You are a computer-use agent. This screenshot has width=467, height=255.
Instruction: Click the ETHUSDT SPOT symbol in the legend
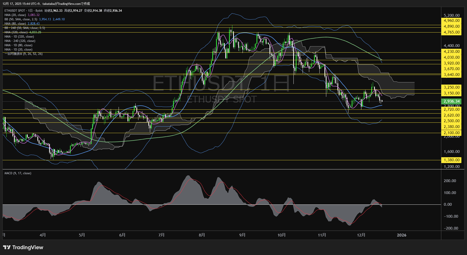coord(14,11)
